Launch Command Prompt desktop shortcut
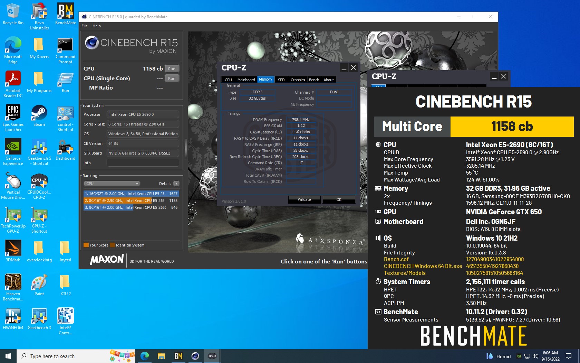 tap(66, 50)
